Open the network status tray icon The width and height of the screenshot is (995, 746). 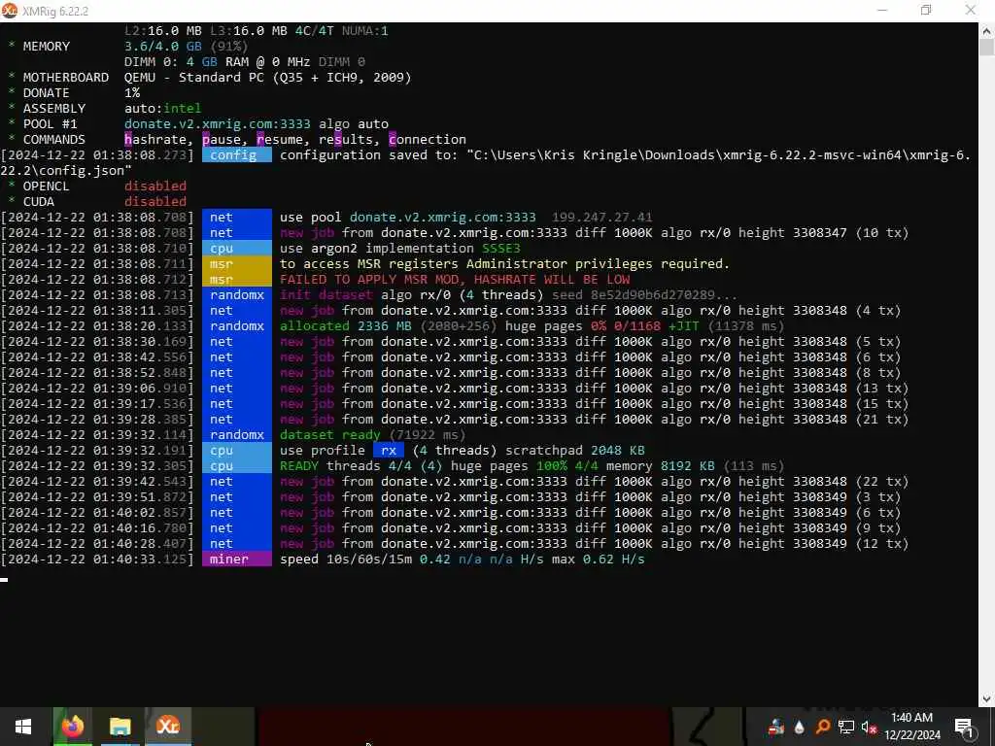point(846,727)
